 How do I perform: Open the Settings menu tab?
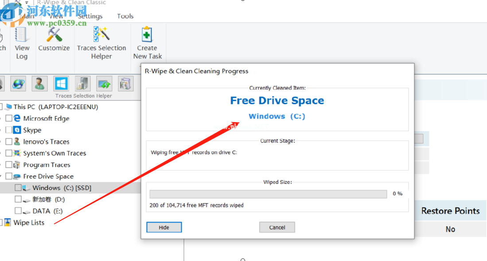[x=90, y=16]
